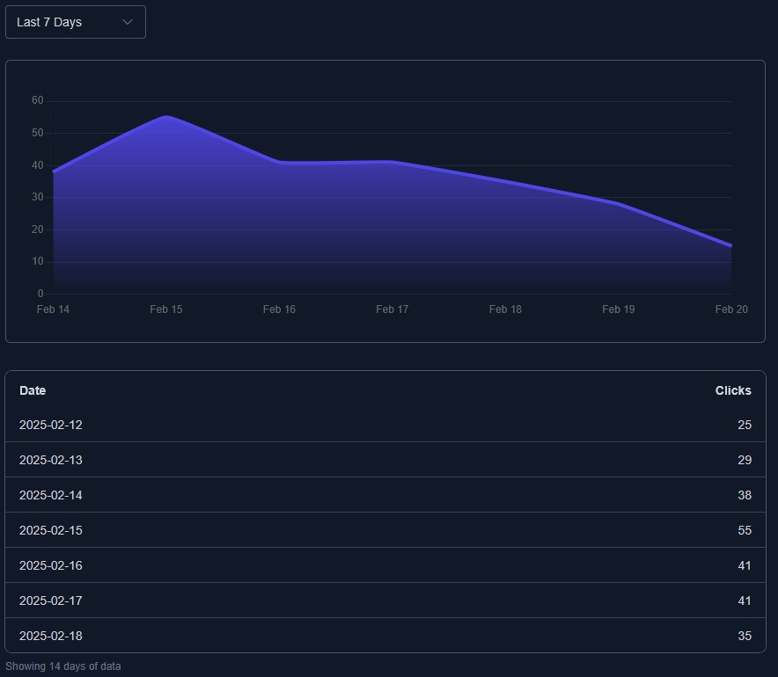Click the 10 y-axis label
Screen dimensions: 778x677
coord(38,261)
